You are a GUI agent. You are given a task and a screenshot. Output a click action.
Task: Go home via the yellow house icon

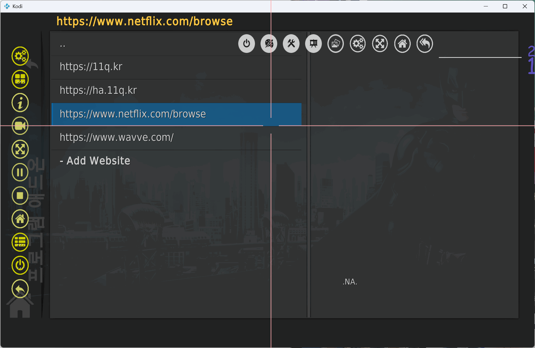point(20,219)
